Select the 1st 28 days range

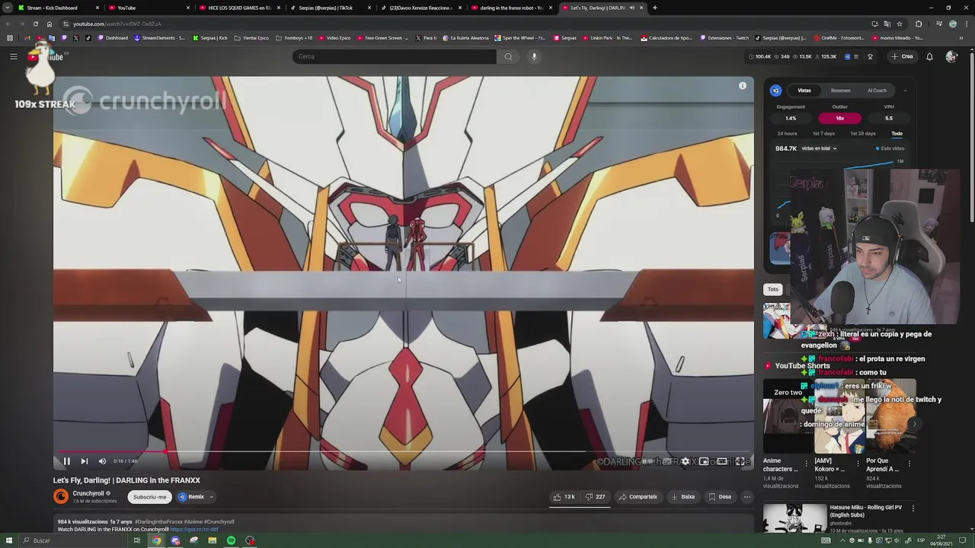tap(862, 134)
